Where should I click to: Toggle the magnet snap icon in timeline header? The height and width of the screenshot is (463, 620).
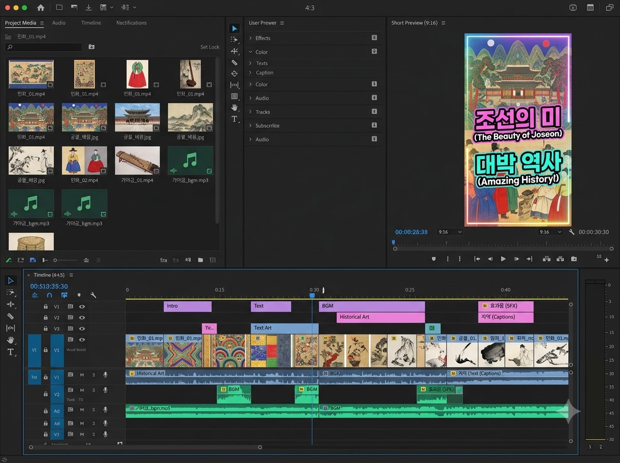click(50, 295)
